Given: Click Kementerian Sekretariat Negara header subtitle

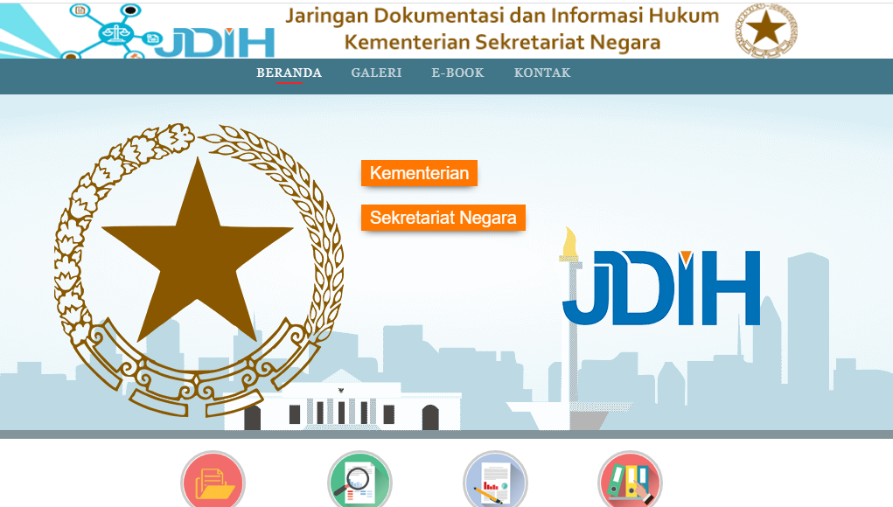Looking at the screenshot, I should 502,42.
